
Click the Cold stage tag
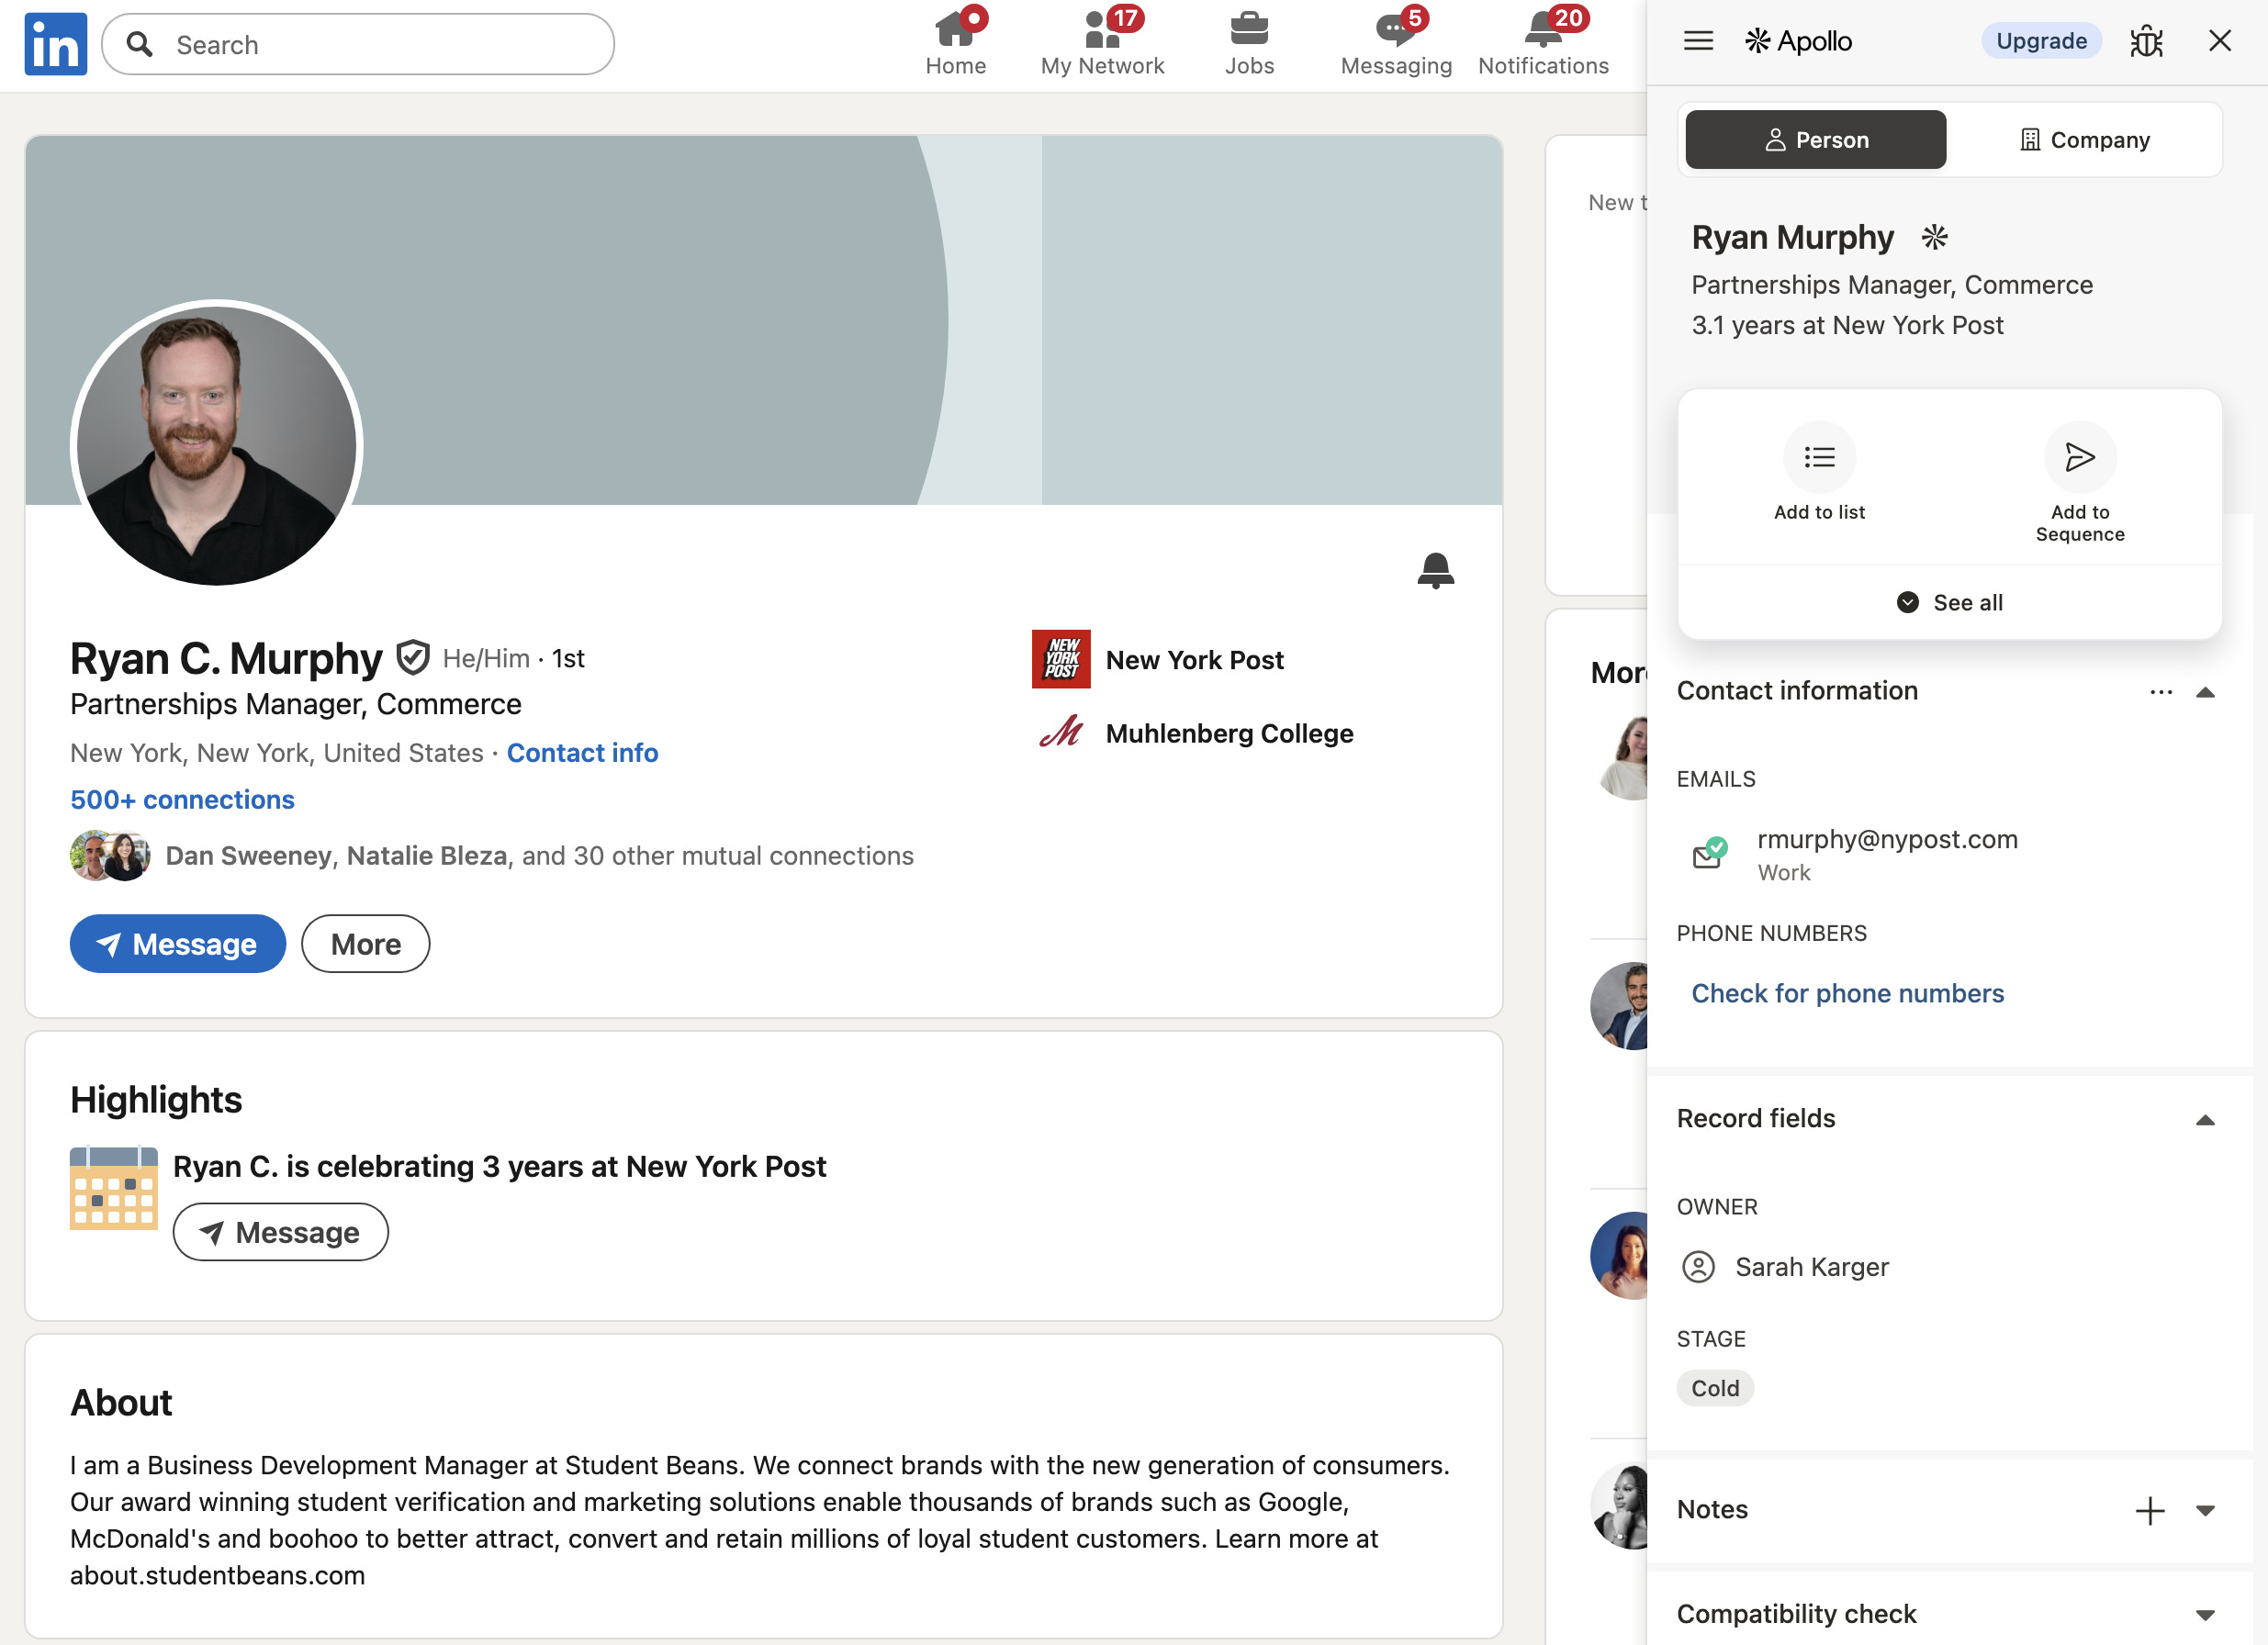coord(1715,1388)
